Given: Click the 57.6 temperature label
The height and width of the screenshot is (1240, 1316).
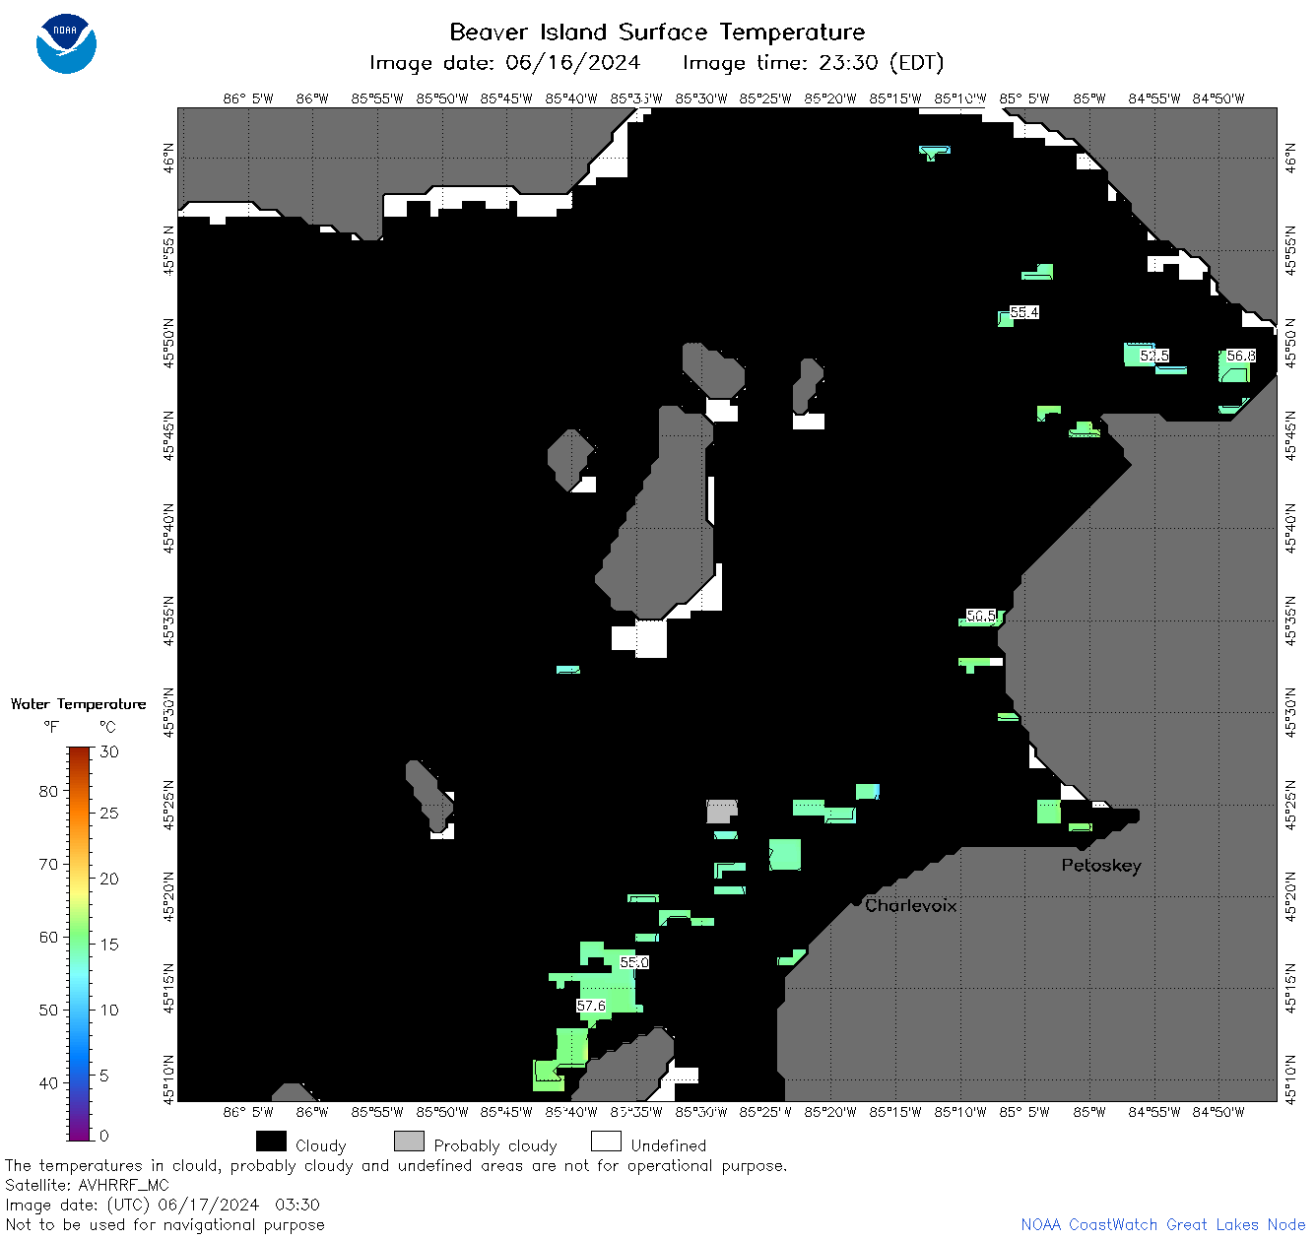Looking at the screenshot, I should tap(591, 1006).
